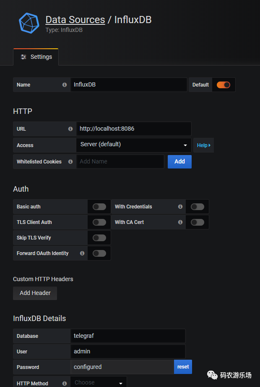This screenshot has width=260, height=387.
Task: Click the HTTP section heading
Action: (23, 111)
